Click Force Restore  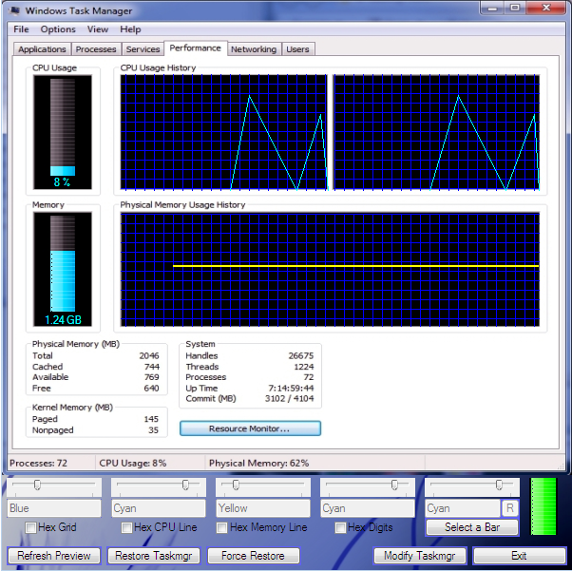tap(253, 556)
